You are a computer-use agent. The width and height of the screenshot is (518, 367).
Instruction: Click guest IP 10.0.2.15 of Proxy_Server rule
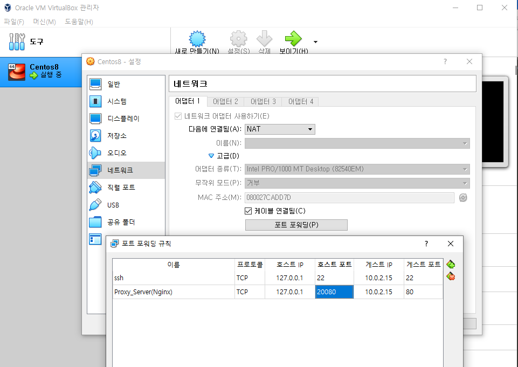tap(378, 292)
